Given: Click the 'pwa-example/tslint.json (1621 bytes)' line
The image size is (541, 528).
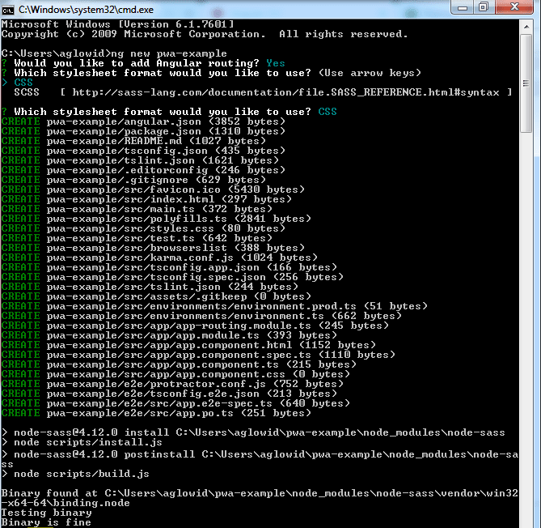Looking at the screenshot, I should (x=140, y=160).
